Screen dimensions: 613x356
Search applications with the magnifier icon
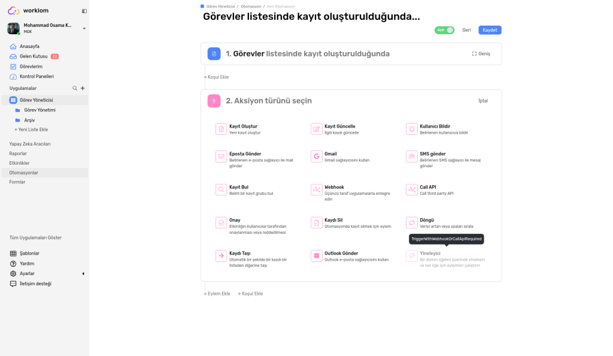pyautogui.click(x=75, y=89)
